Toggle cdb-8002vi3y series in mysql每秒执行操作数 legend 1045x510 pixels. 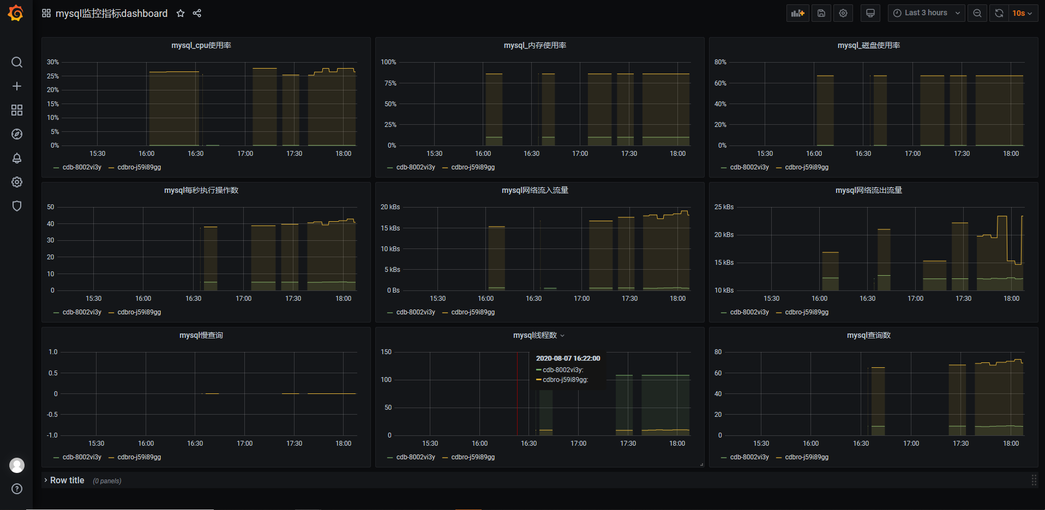[x=82, y=312]
